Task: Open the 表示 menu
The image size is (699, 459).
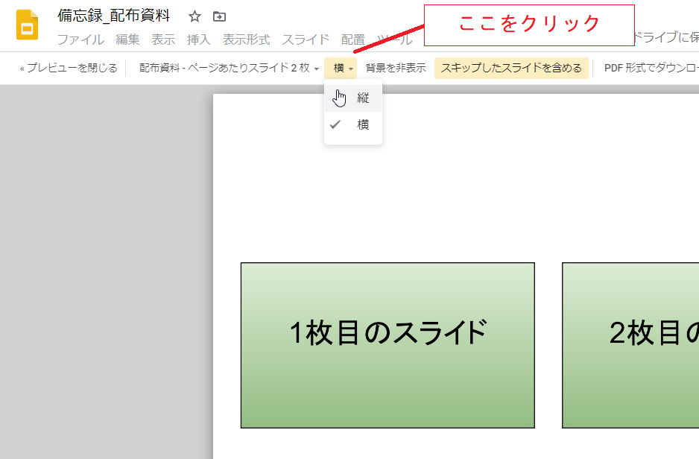Action: (x=163, y=39)
